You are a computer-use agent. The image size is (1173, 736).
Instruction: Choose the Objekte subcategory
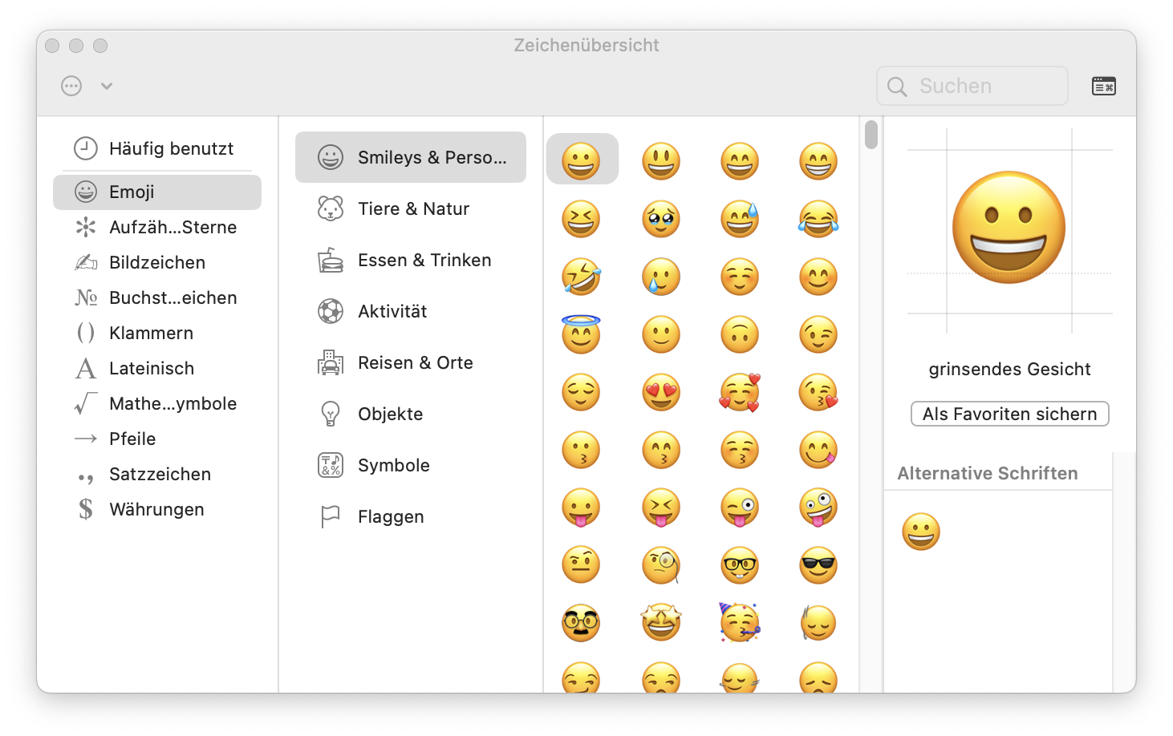[x=411, y=414]
